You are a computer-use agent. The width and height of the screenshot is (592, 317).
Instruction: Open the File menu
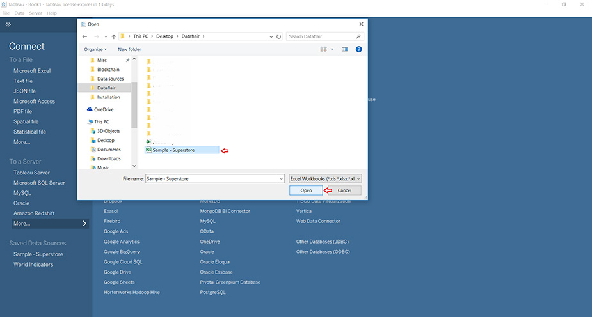pos(6,13)
